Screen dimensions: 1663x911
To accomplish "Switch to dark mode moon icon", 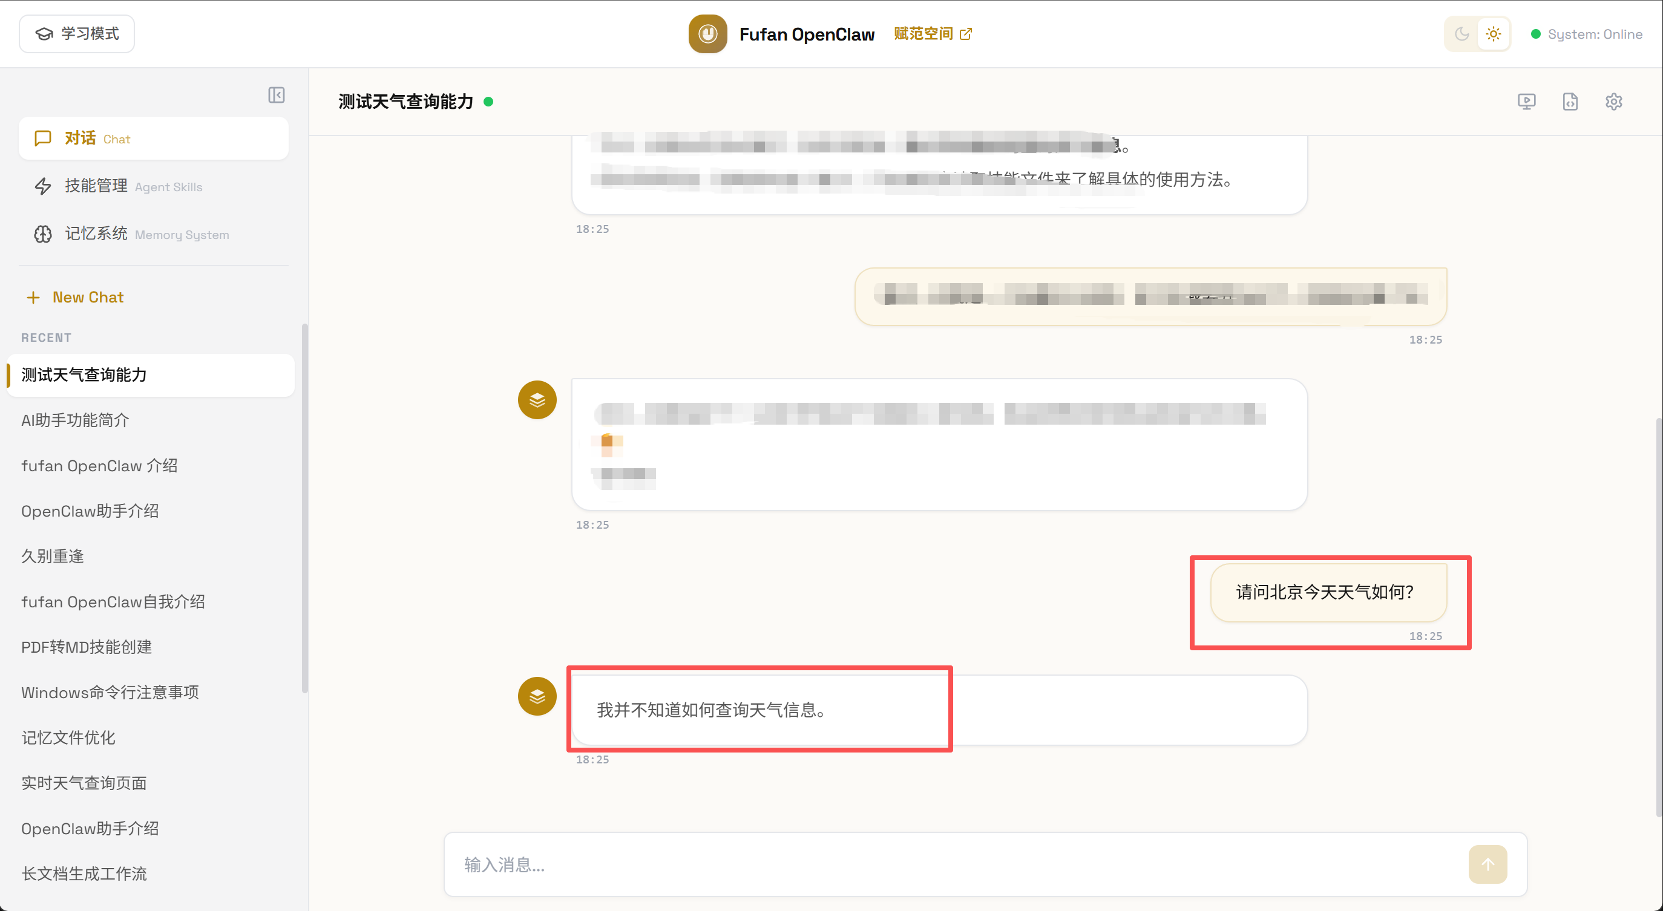I will [1461, 33].
